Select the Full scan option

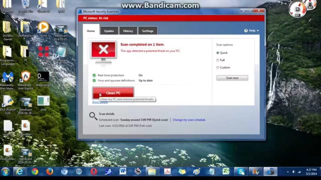218,60
